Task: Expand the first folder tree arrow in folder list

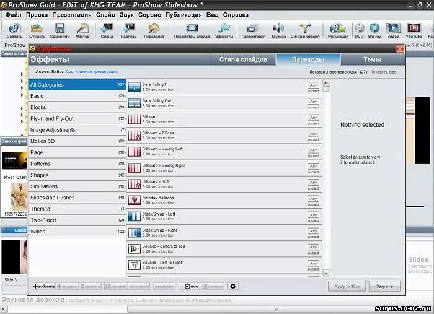Action: tap(22, 74)
